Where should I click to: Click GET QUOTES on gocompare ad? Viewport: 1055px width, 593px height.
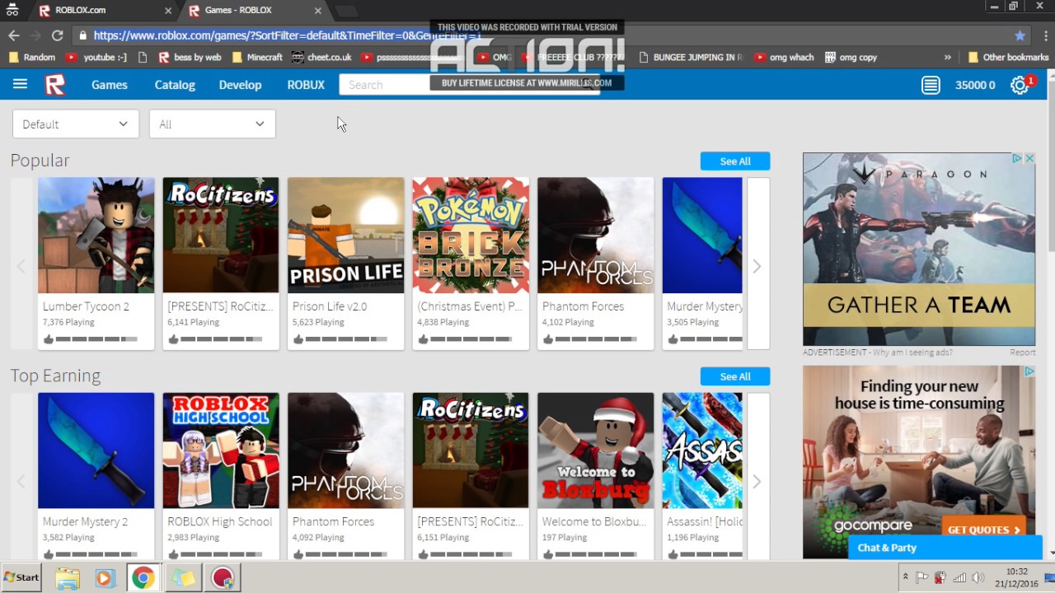tap(984, 530)
